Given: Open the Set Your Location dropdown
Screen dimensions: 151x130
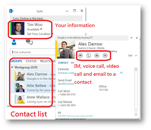Looking at the screenshot, I should [x=40, y=34].
